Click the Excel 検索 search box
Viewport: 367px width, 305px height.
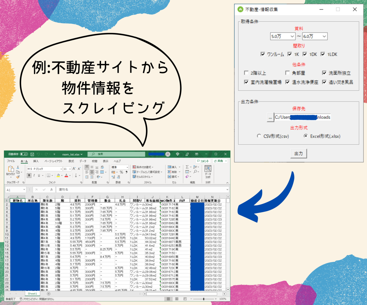pos(116,154)
